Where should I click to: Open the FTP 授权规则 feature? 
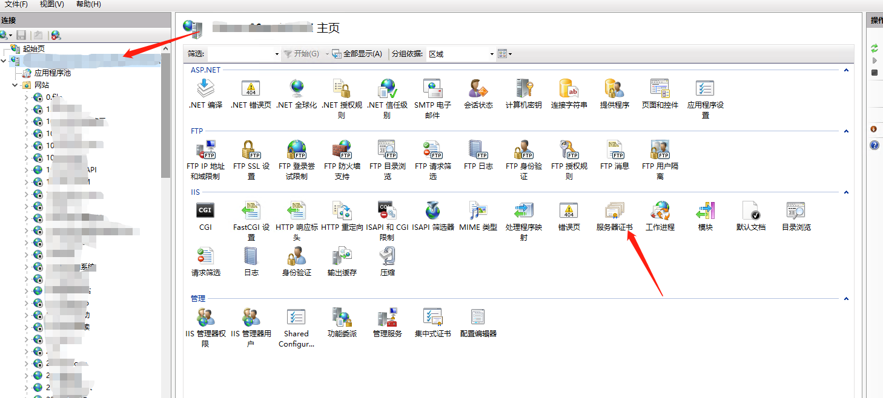[x=569, y=160]
